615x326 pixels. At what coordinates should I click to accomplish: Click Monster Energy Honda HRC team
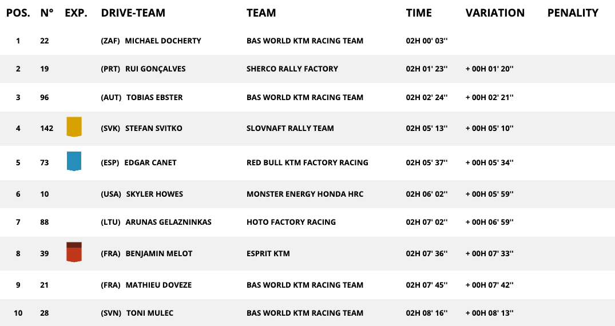pos(304,194)
